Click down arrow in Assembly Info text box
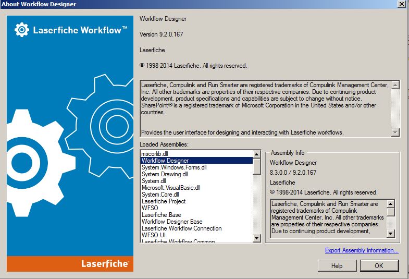409x279 pixels. pos(390,233)
